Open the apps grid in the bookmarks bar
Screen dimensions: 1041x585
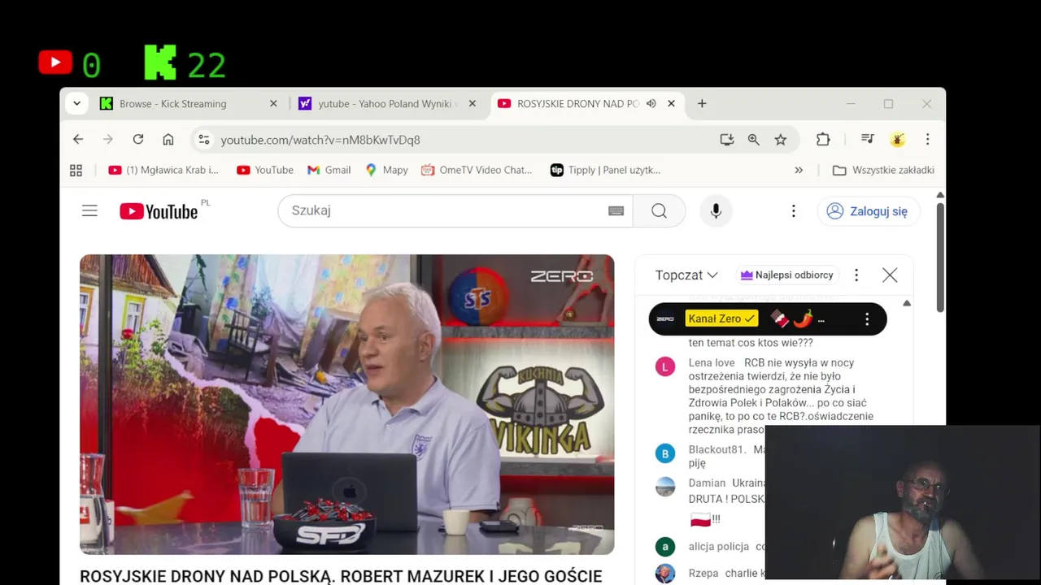[76, 171]
